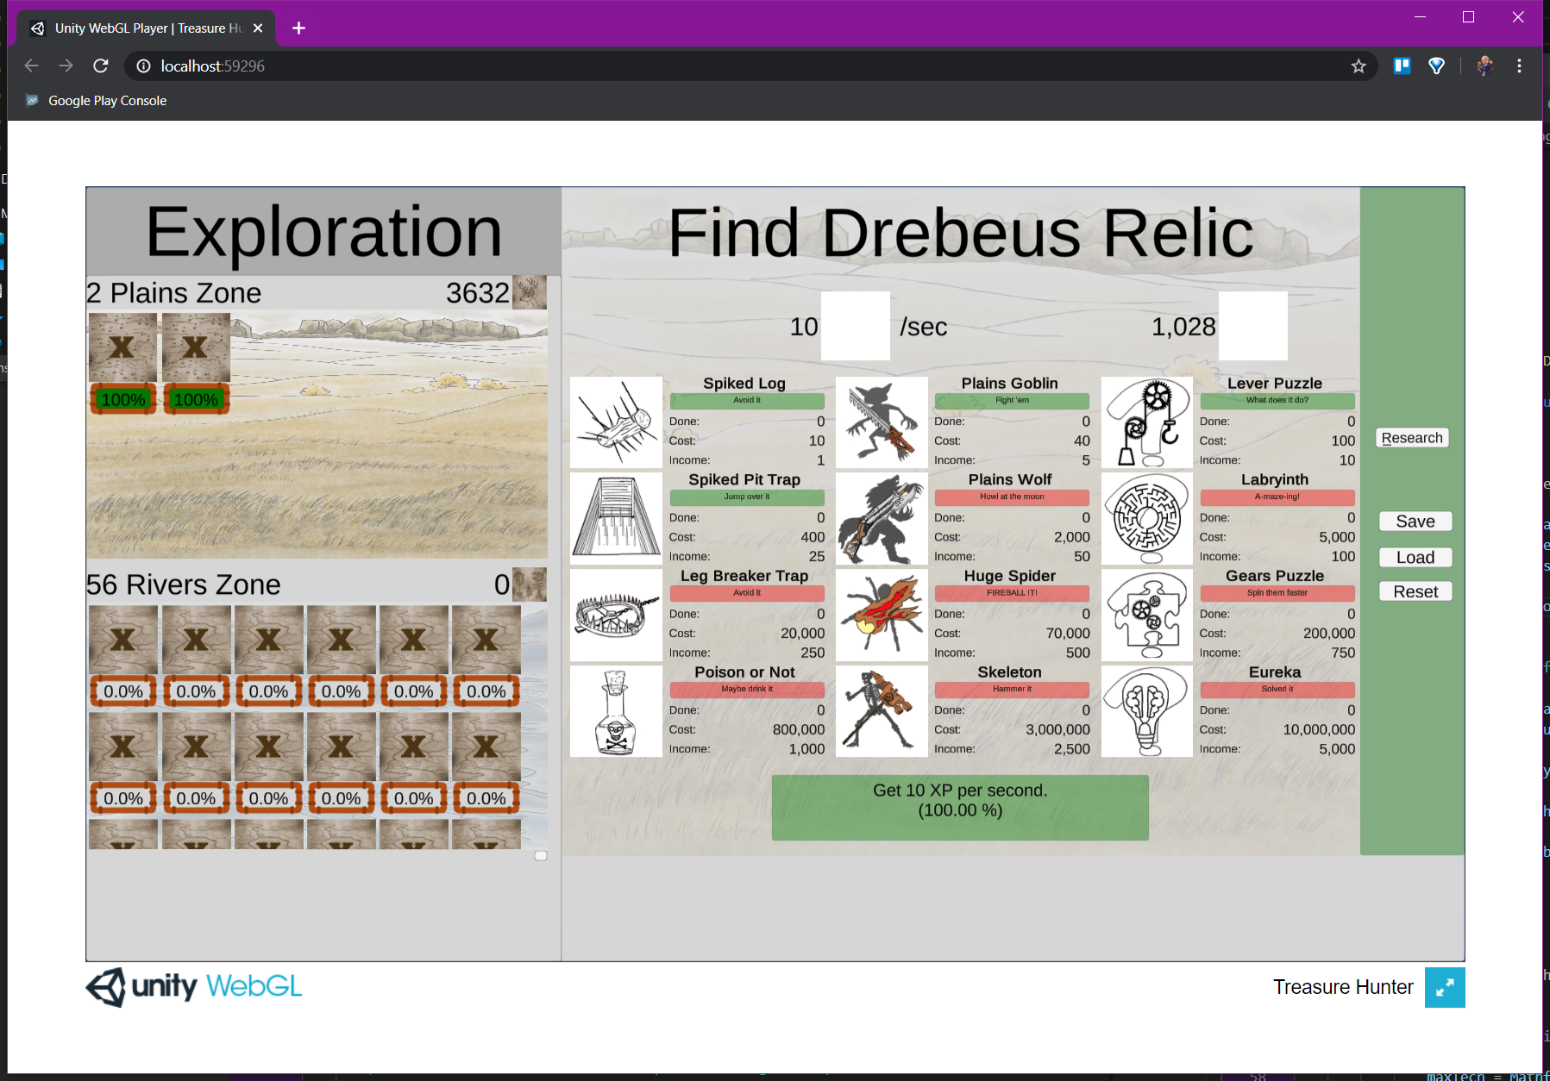Screen dimensions: 1550x1081
Task: Click the Lever Puzzle icon
Action: 1146,422
